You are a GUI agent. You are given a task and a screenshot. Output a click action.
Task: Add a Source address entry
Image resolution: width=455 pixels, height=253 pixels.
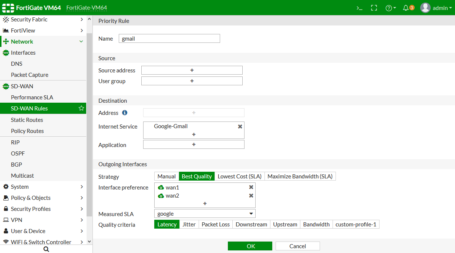(192, 70)
